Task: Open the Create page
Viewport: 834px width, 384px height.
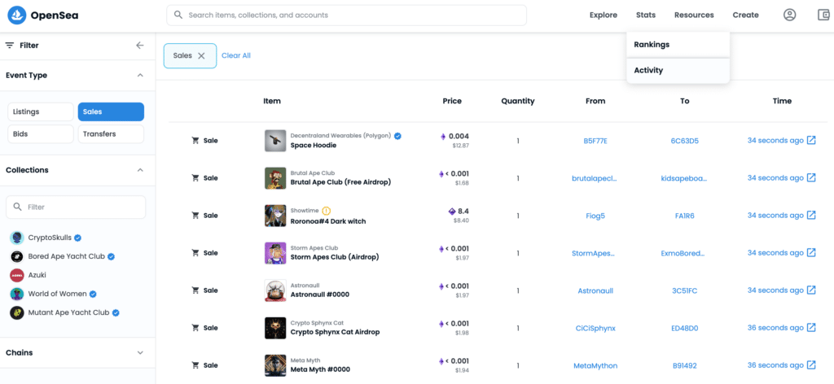Action: pyautogui.click(x=746, y=15)
